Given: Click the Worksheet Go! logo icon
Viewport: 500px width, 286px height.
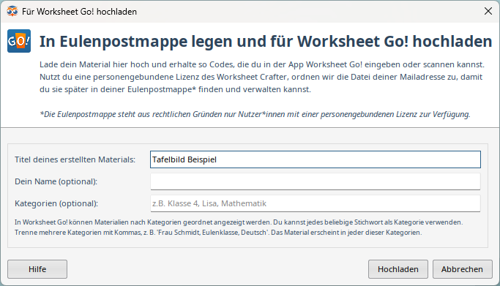Looking at the screenshot, I should coord(19,41).
